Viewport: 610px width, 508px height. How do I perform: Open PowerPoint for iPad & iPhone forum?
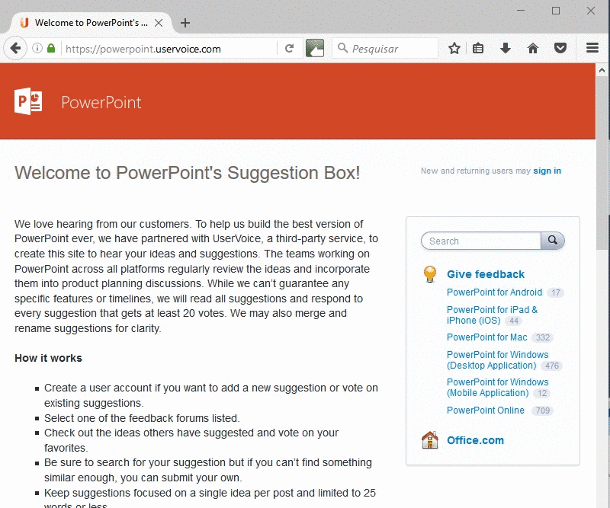click(492, 315)
